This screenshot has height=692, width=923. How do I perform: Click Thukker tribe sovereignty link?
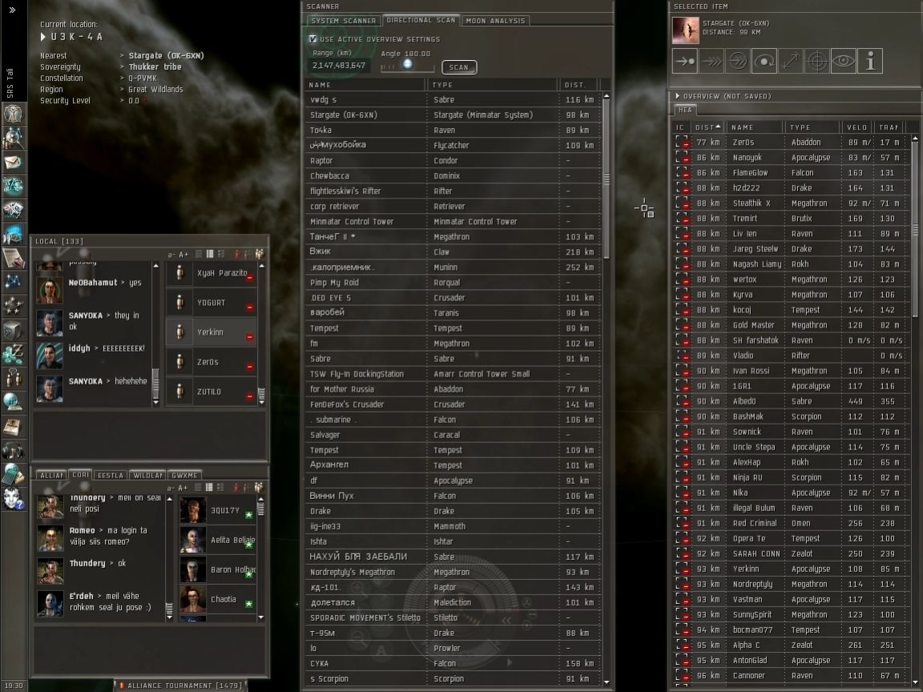click(155, 66)
